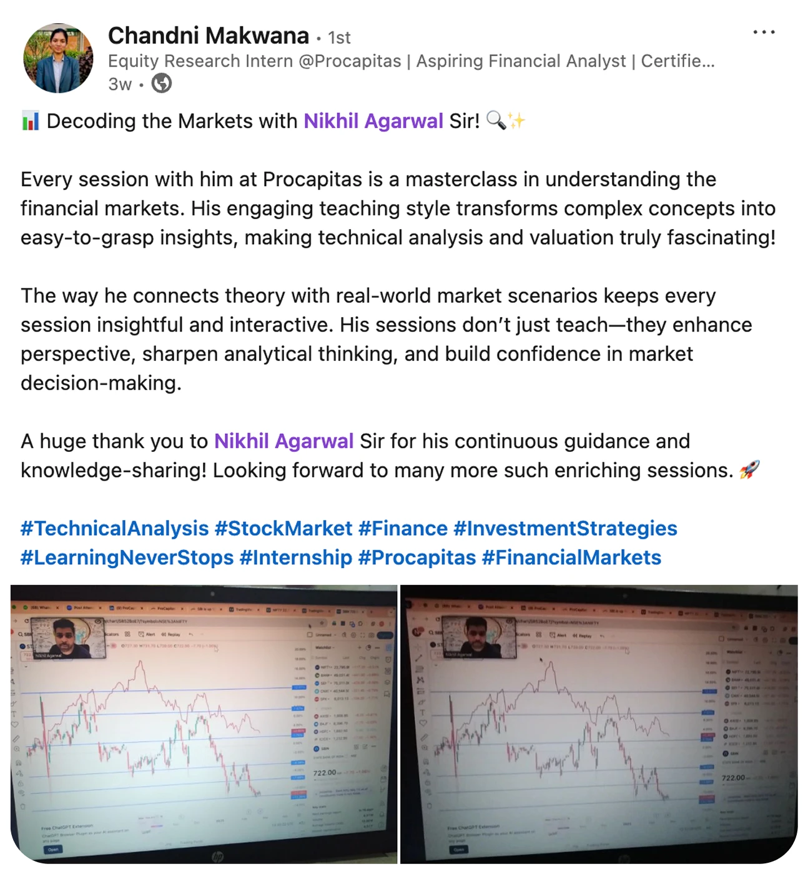
Task: Open the three-dot post options menu
Action: pyautogui.click(x=764, y=32)
